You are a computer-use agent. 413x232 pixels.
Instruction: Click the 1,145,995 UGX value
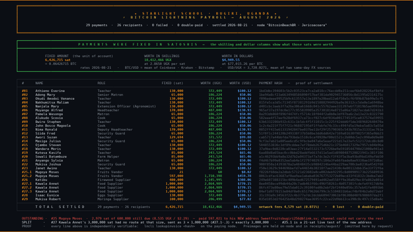click(x=213, y=180)
